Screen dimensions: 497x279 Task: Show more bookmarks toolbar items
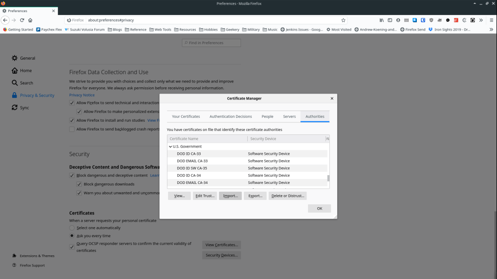[x=491, y=29]
